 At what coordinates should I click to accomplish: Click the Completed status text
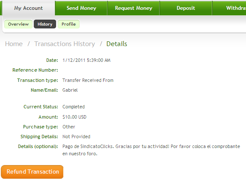click(x=74, y=107)
